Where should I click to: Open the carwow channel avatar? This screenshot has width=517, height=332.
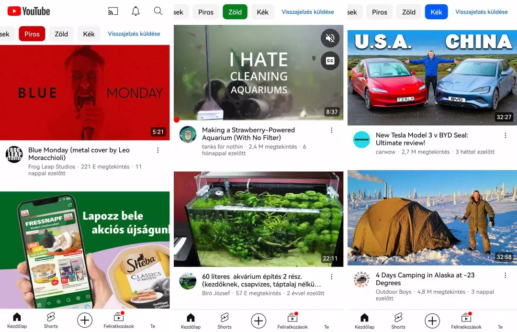[x=362, y=140]
